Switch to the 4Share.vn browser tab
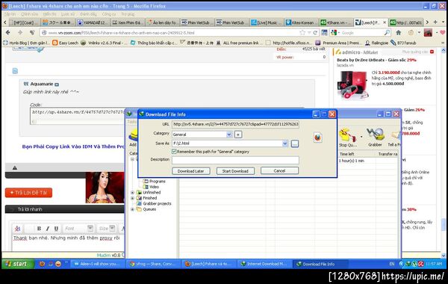Screen dimensions: 448x284 pyautogui.click(x=336, y=22)
